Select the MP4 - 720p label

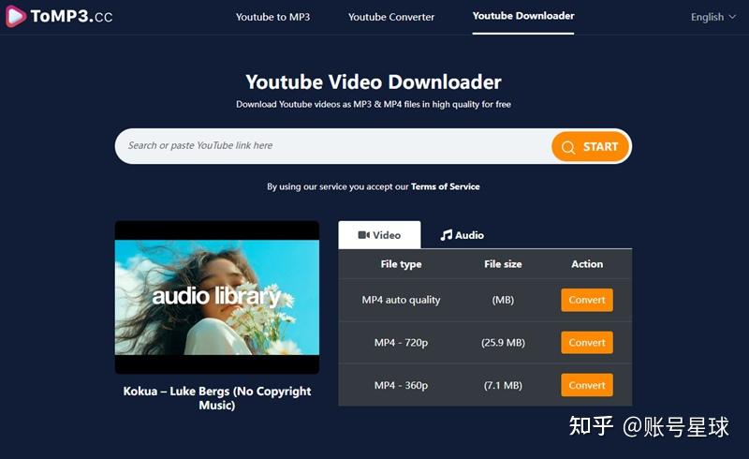click(401, 342)
